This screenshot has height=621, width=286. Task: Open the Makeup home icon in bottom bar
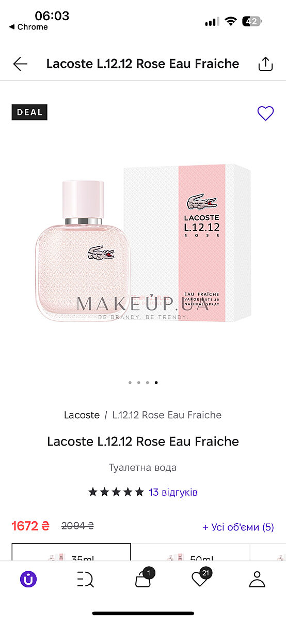point(28,579)
